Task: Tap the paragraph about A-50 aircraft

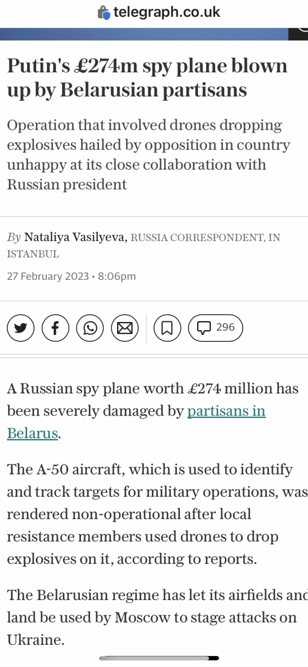Action: (x=157, y=514)
